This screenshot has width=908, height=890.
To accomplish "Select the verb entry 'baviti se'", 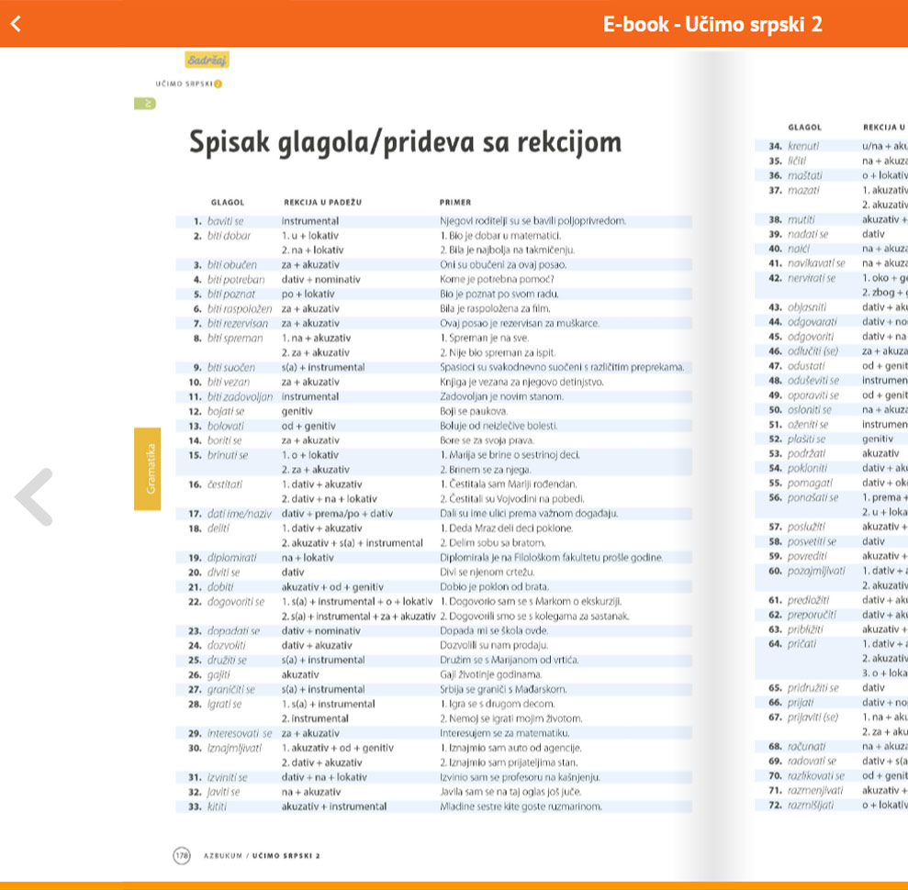I will (x=225, y=221).
